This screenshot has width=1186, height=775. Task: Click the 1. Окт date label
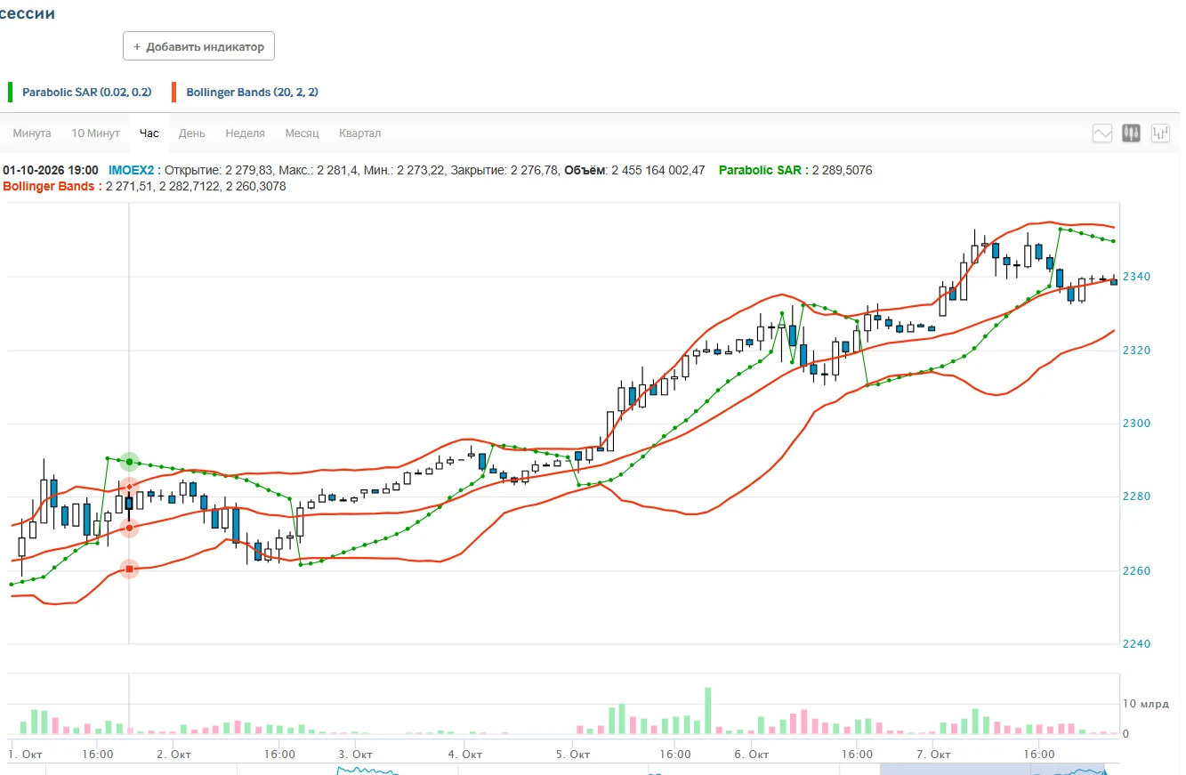pyautogui.click(x=26, y=755)
